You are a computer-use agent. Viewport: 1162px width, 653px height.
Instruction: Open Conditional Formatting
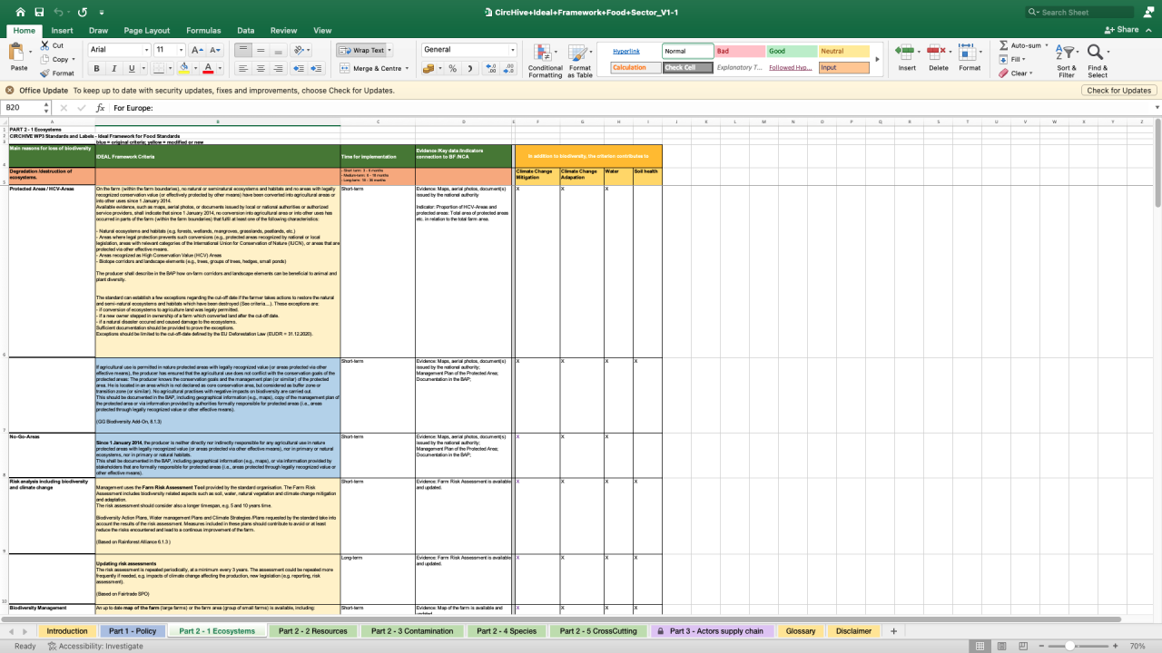pos(545,60)
